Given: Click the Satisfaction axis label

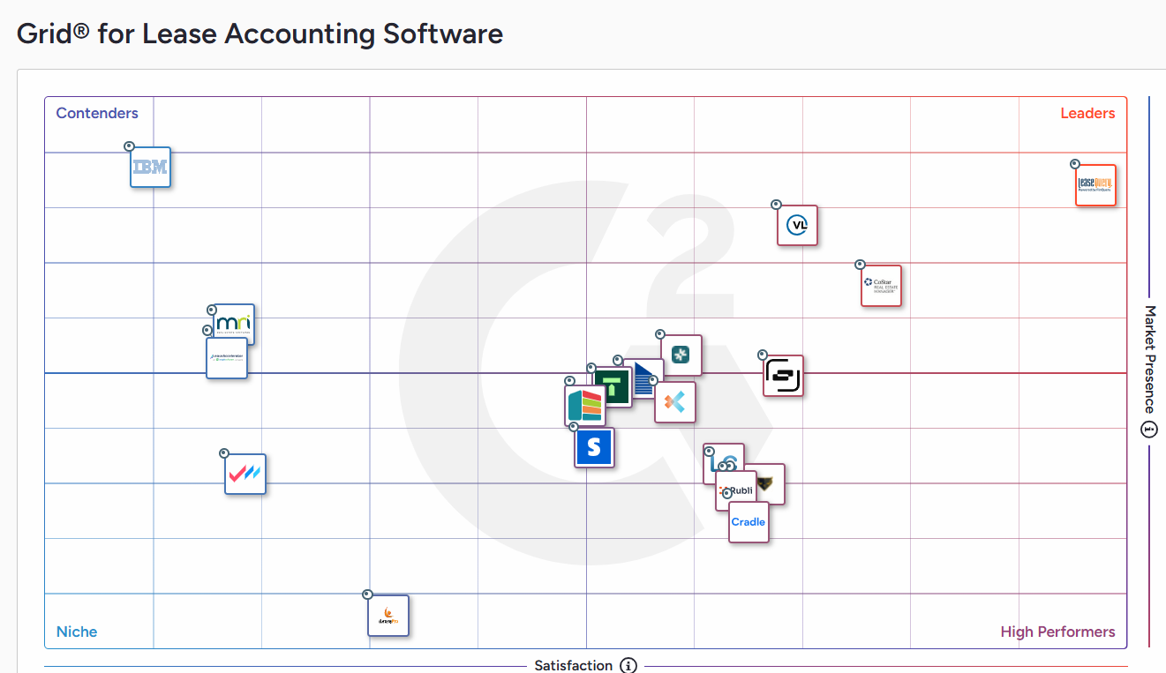Looking at the screenshot, I should [574, 665].
